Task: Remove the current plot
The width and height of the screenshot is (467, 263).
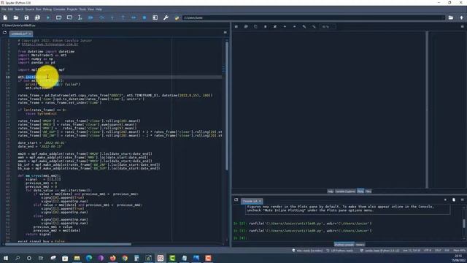Action: [x=265, y=26]
